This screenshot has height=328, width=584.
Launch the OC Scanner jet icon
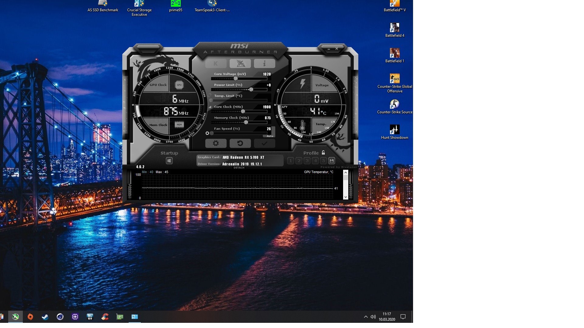tap(240, 63)
